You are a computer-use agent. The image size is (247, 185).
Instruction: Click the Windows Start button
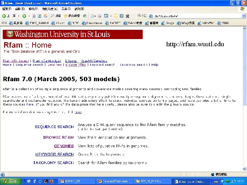click(11, 181)
